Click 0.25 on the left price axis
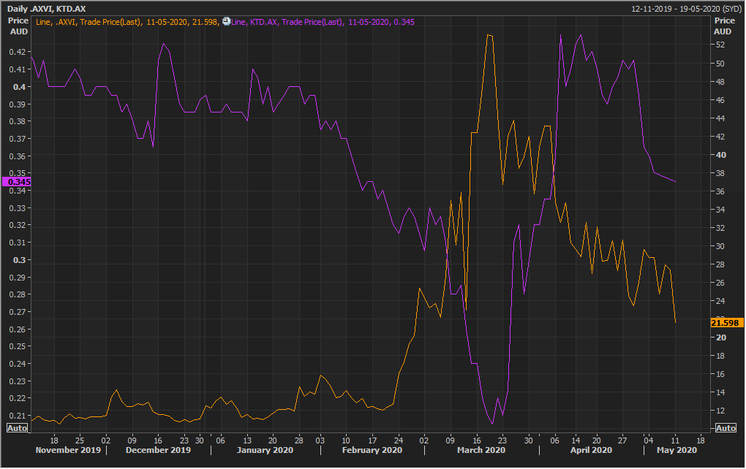 point(17,346)
